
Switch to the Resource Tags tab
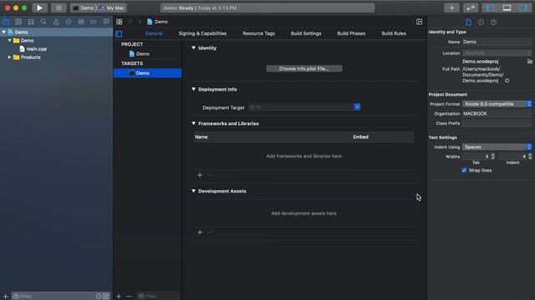pyautogui.click(x=258, y=33)
